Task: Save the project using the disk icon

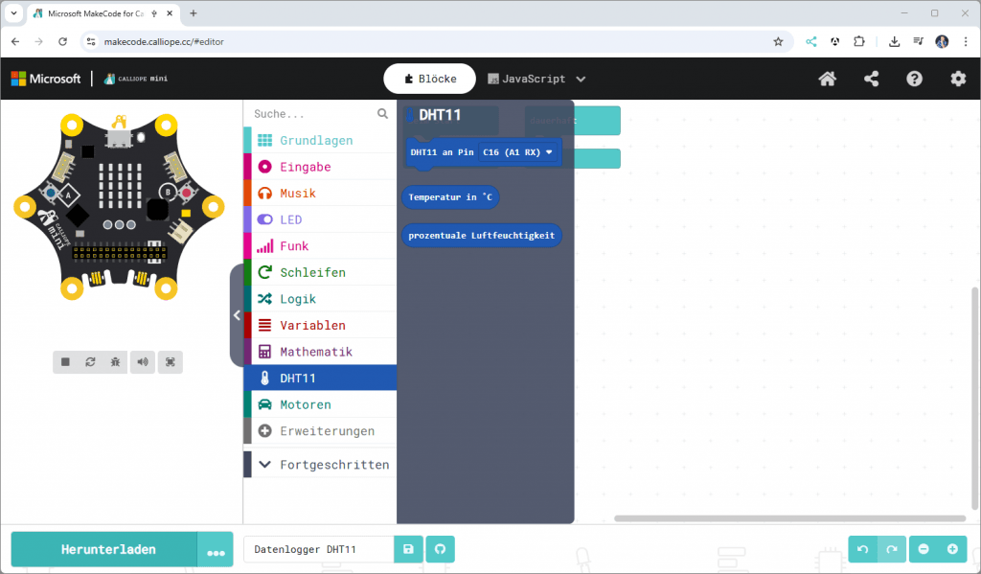Action: pyautogui.click(x=408, y=549)
